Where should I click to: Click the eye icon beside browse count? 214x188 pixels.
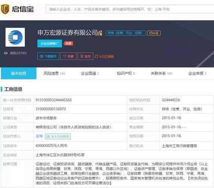point(6,53)
